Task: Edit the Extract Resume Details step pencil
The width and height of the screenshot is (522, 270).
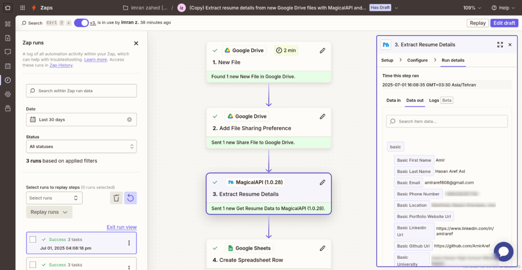Action: point(322,183)
